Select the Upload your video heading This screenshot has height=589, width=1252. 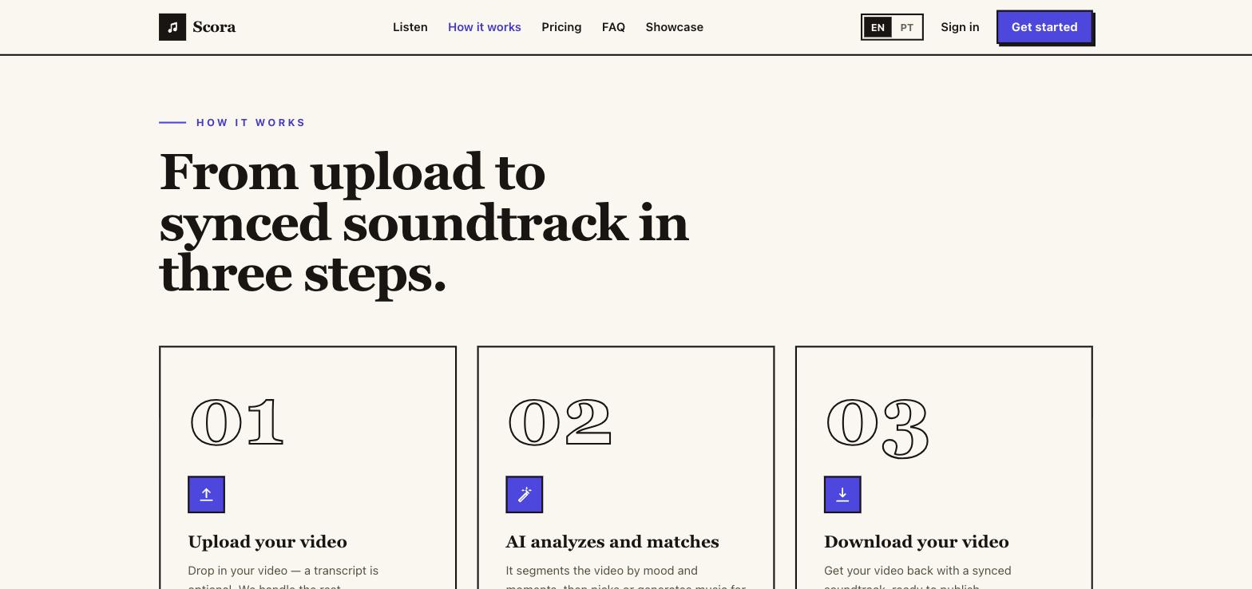[x=267, y=542]
